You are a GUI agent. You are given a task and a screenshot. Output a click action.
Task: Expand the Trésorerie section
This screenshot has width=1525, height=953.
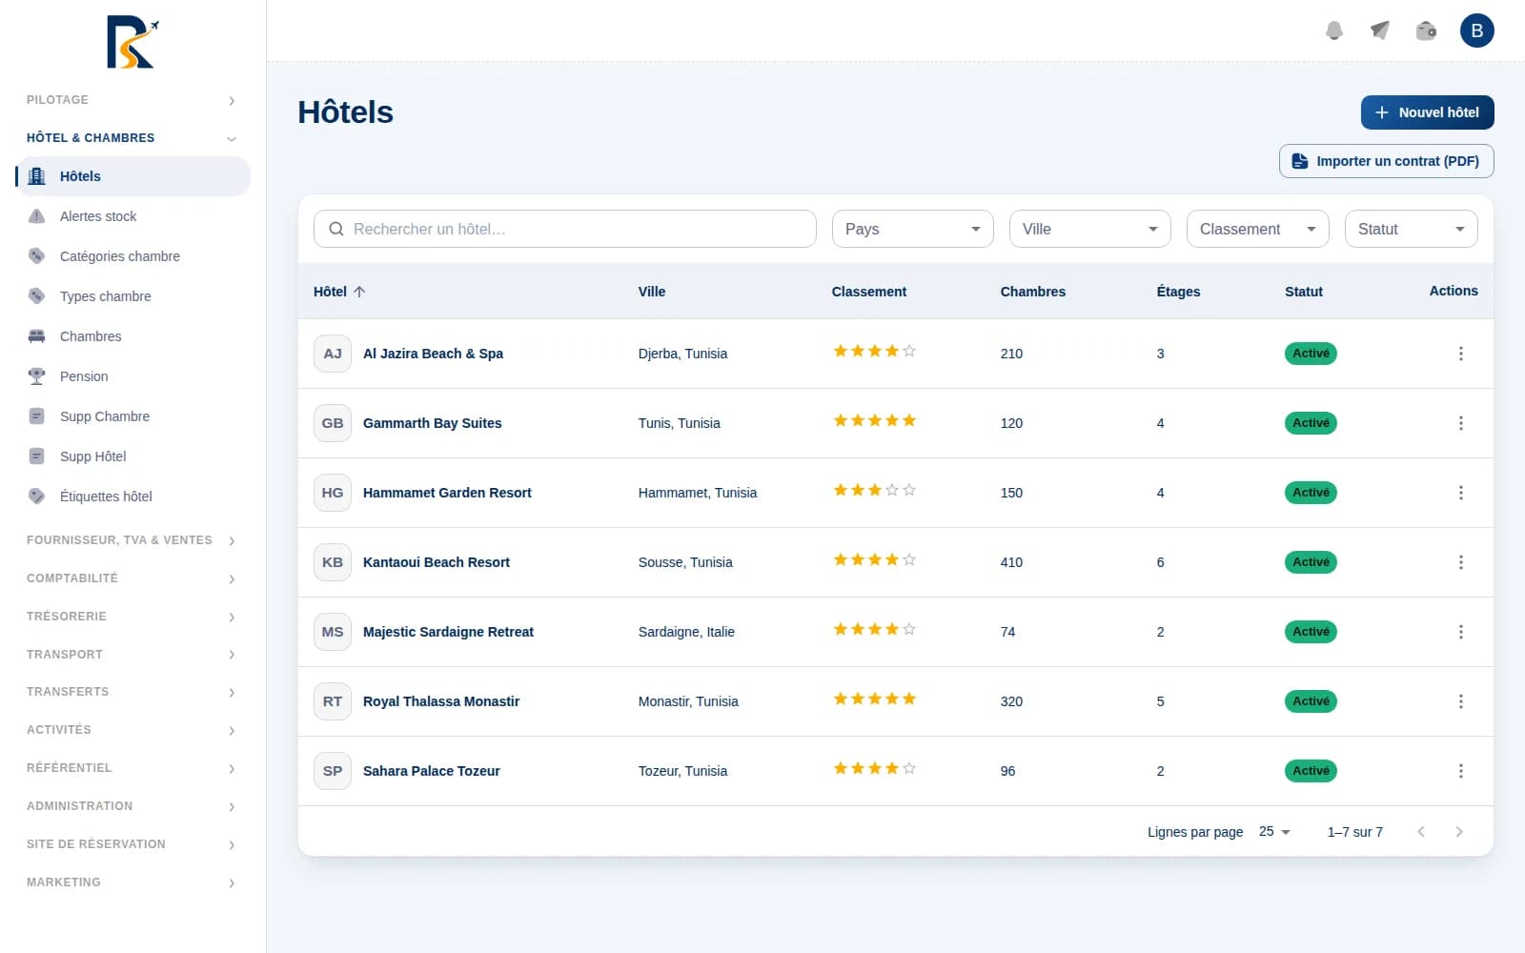(x=133, y=617)
